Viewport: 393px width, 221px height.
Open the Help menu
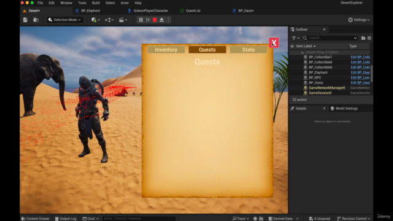[x=138, y=3]
